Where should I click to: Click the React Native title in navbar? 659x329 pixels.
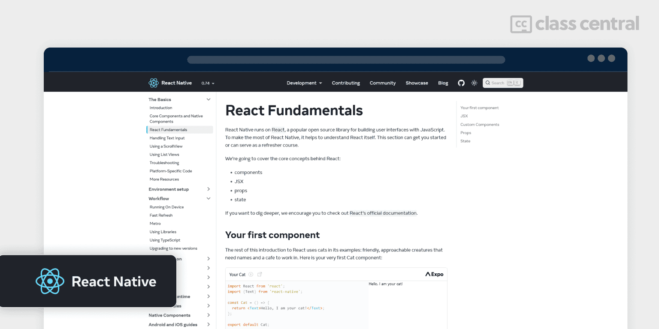point(176,83)
